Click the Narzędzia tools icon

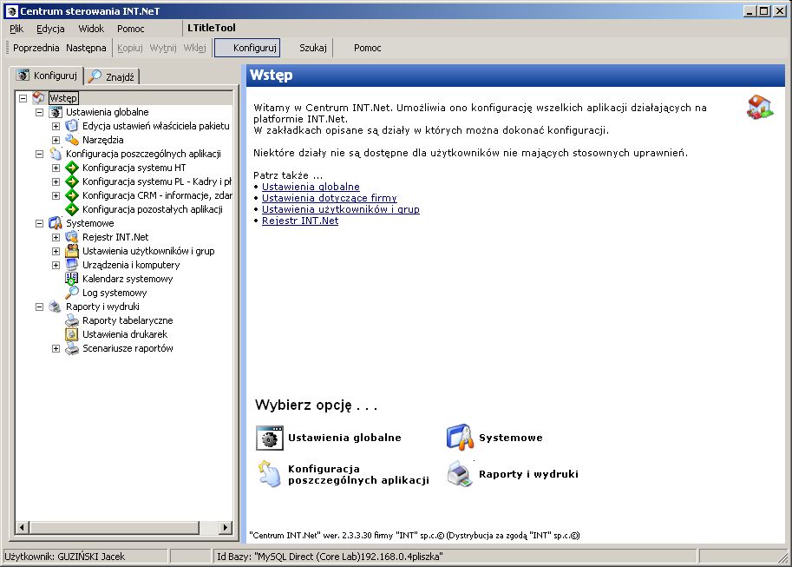(x=72, y=140)
